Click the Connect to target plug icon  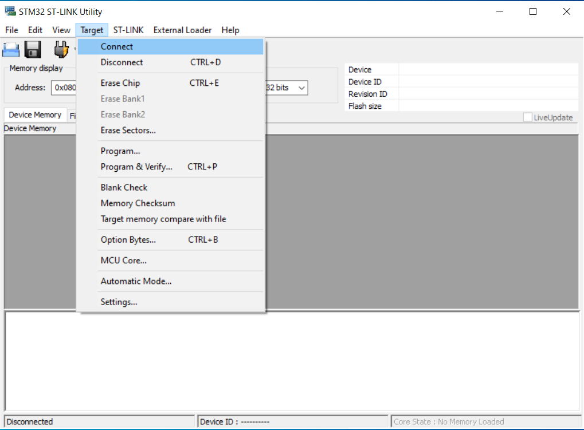(x=61, y=50)
